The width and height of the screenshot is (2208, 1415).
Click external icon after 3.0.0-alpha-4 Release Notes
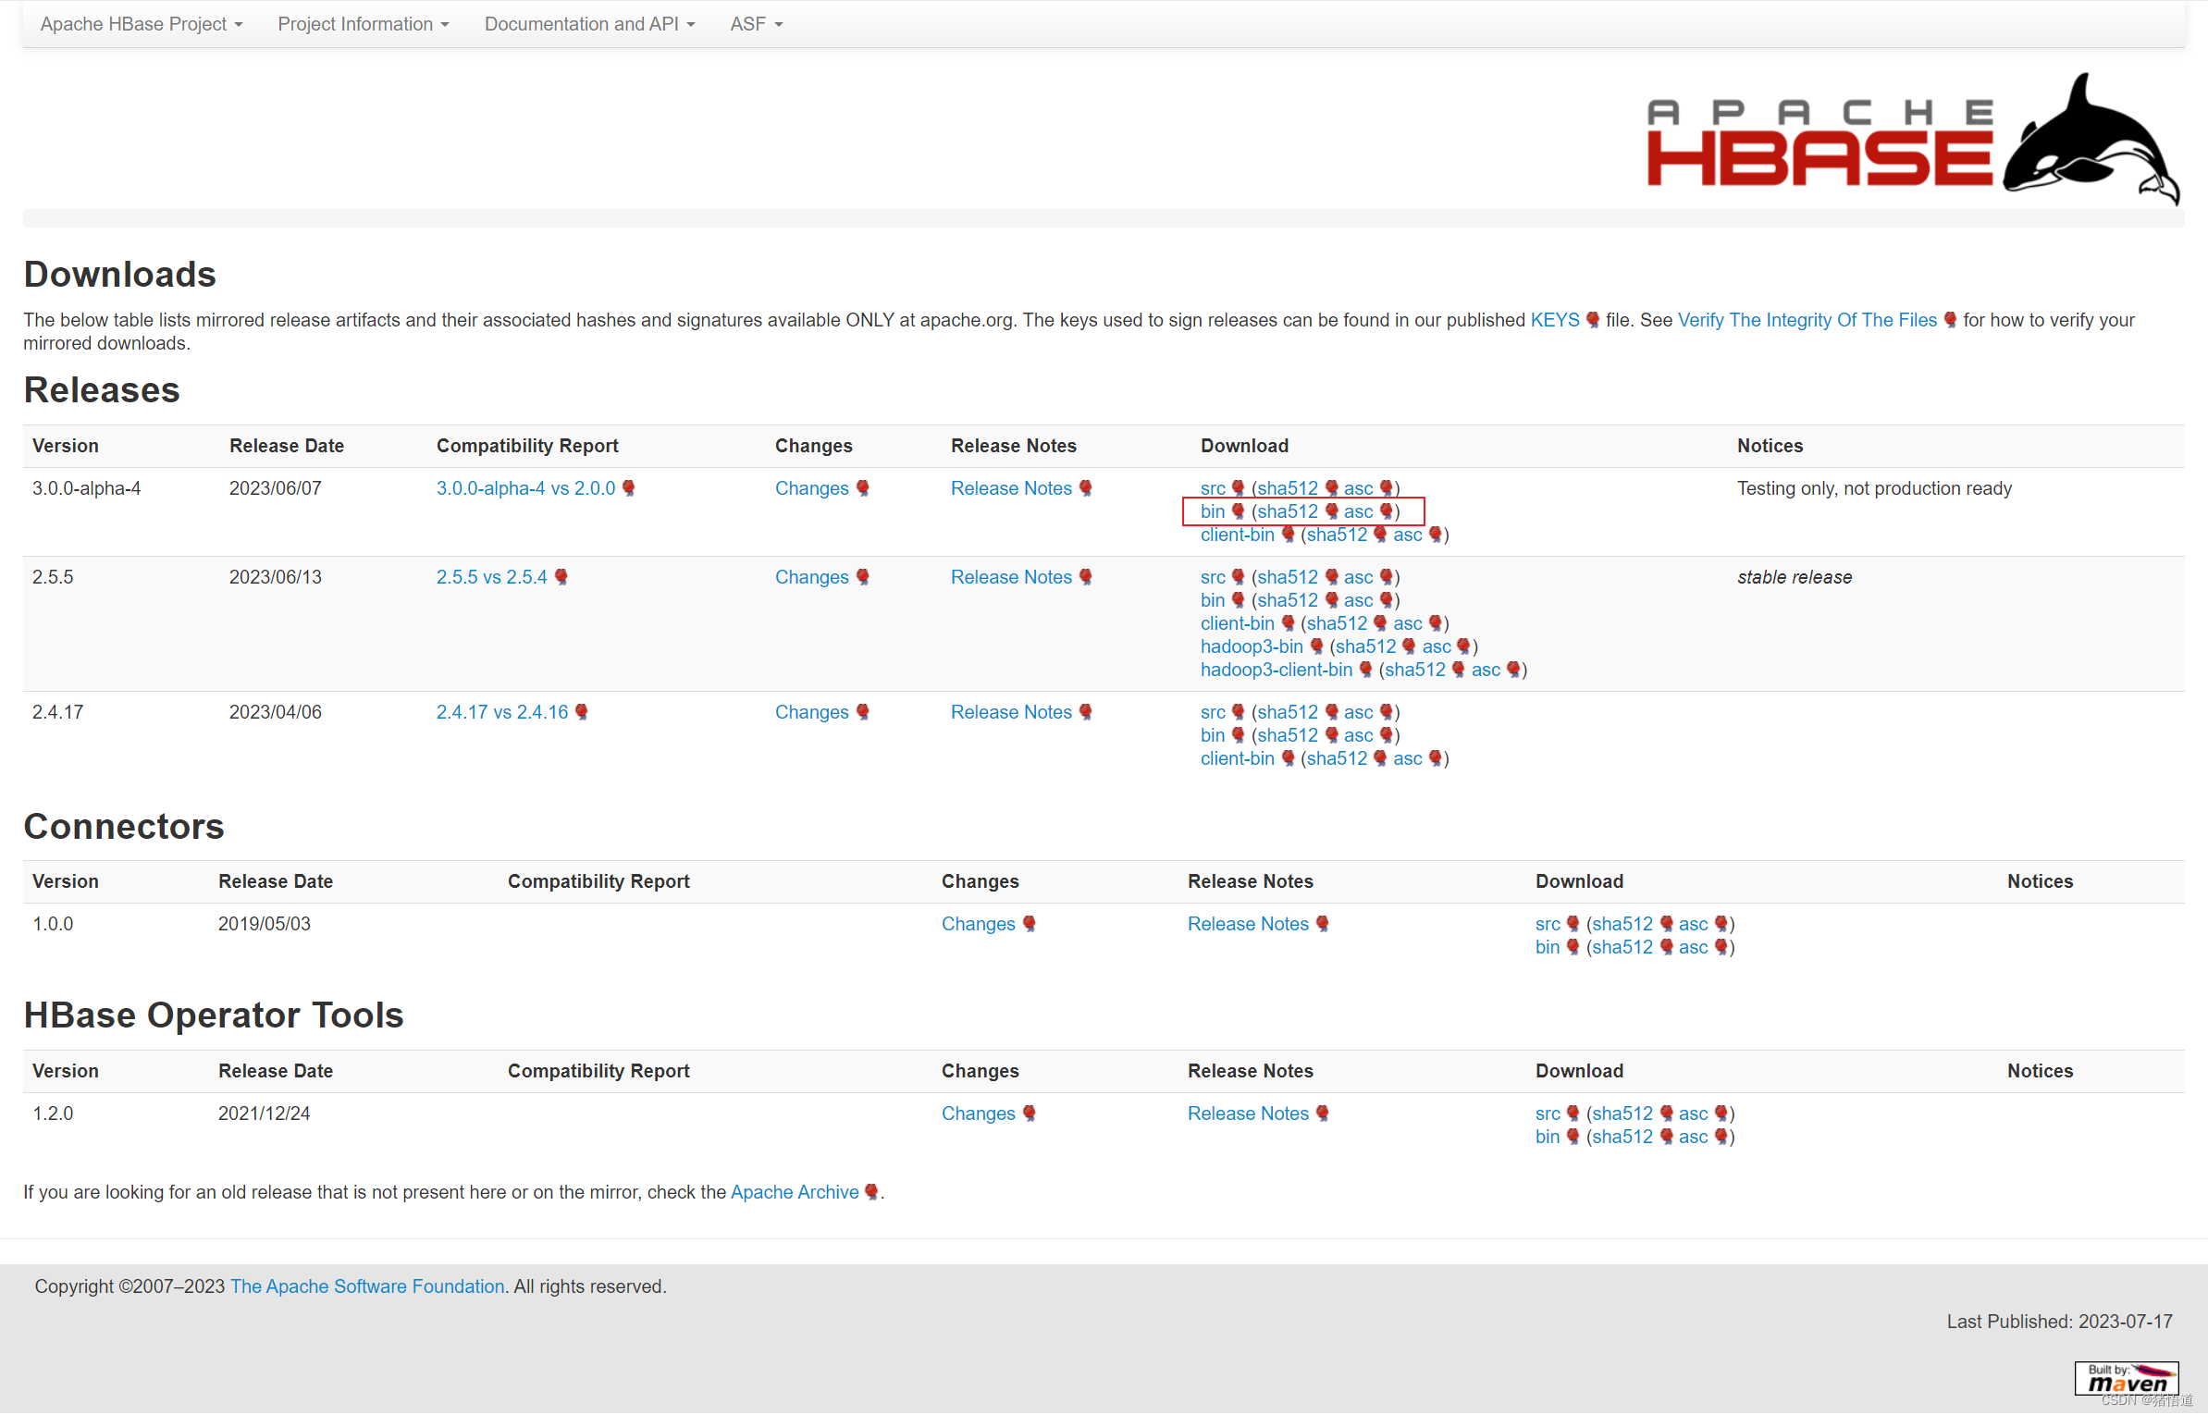click(1086, 488)
